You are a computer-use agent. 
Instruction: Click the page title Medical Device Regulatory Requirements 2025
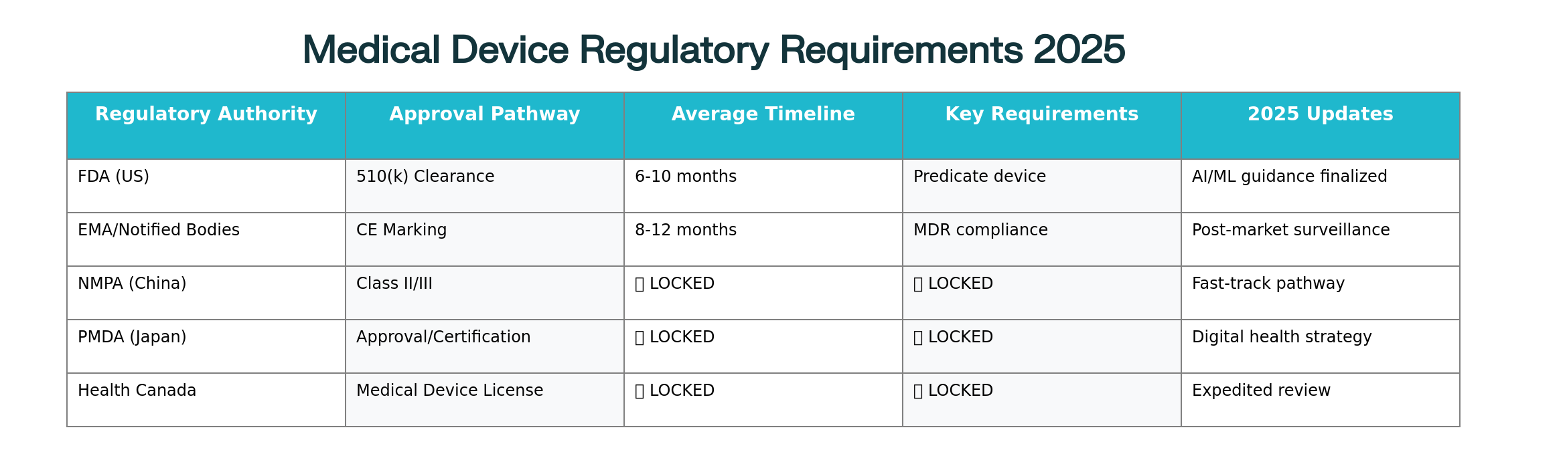point(714,49)
